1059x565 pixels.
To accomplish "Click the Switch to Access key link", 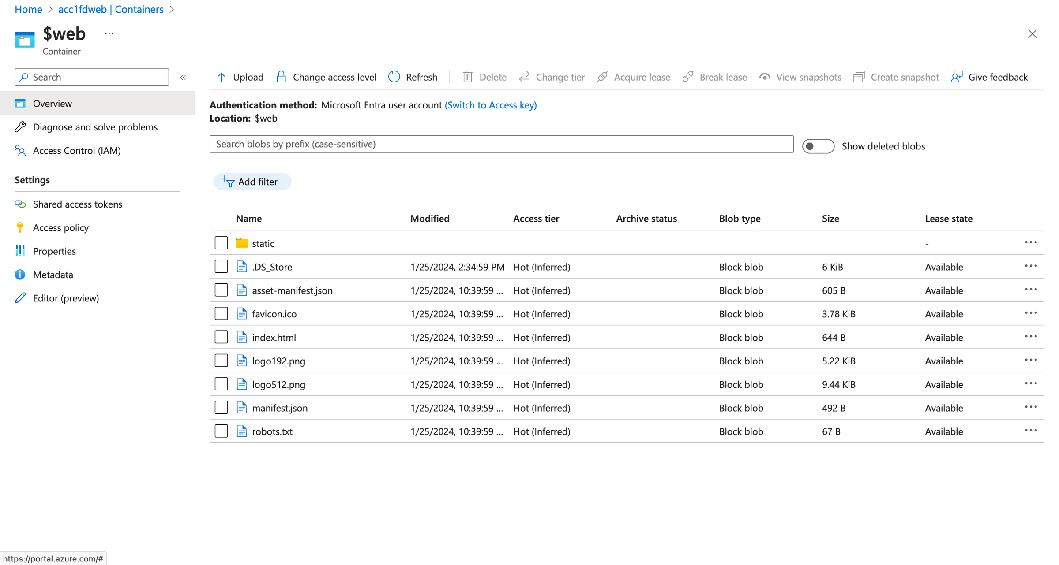I will coord(490,105).
